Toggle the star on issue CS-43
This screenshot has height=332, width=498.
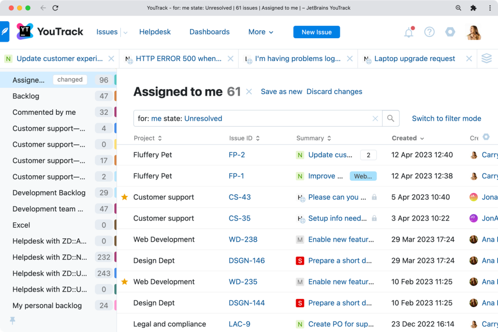coord(125,197)
